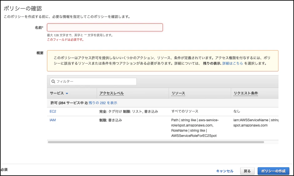Click the リクエスト条件 column header
This screenshot has width=294, height=176.
tap(246, 93)
